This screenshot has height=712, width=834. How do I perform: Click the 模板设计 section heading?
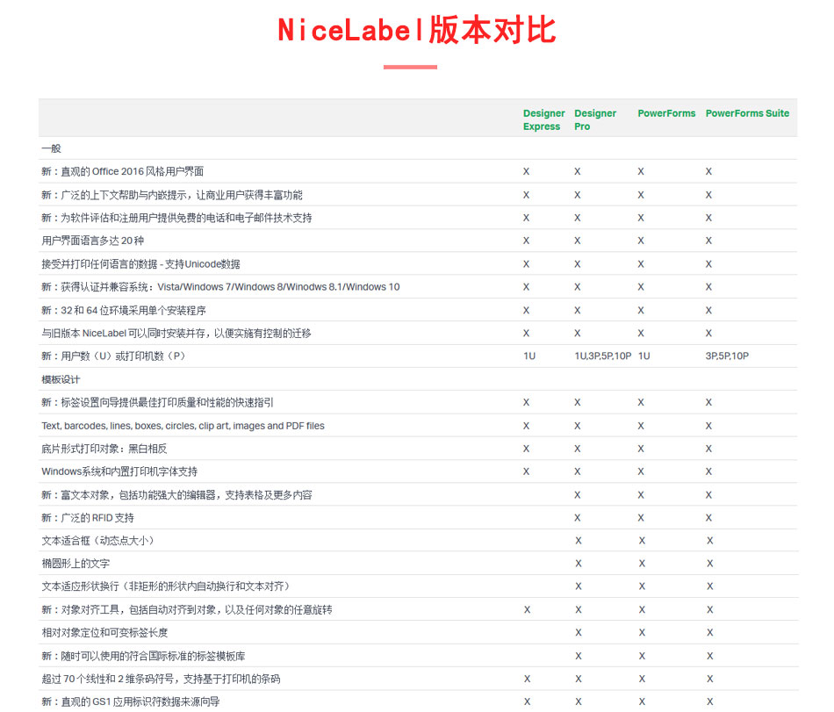click(61, 379)
